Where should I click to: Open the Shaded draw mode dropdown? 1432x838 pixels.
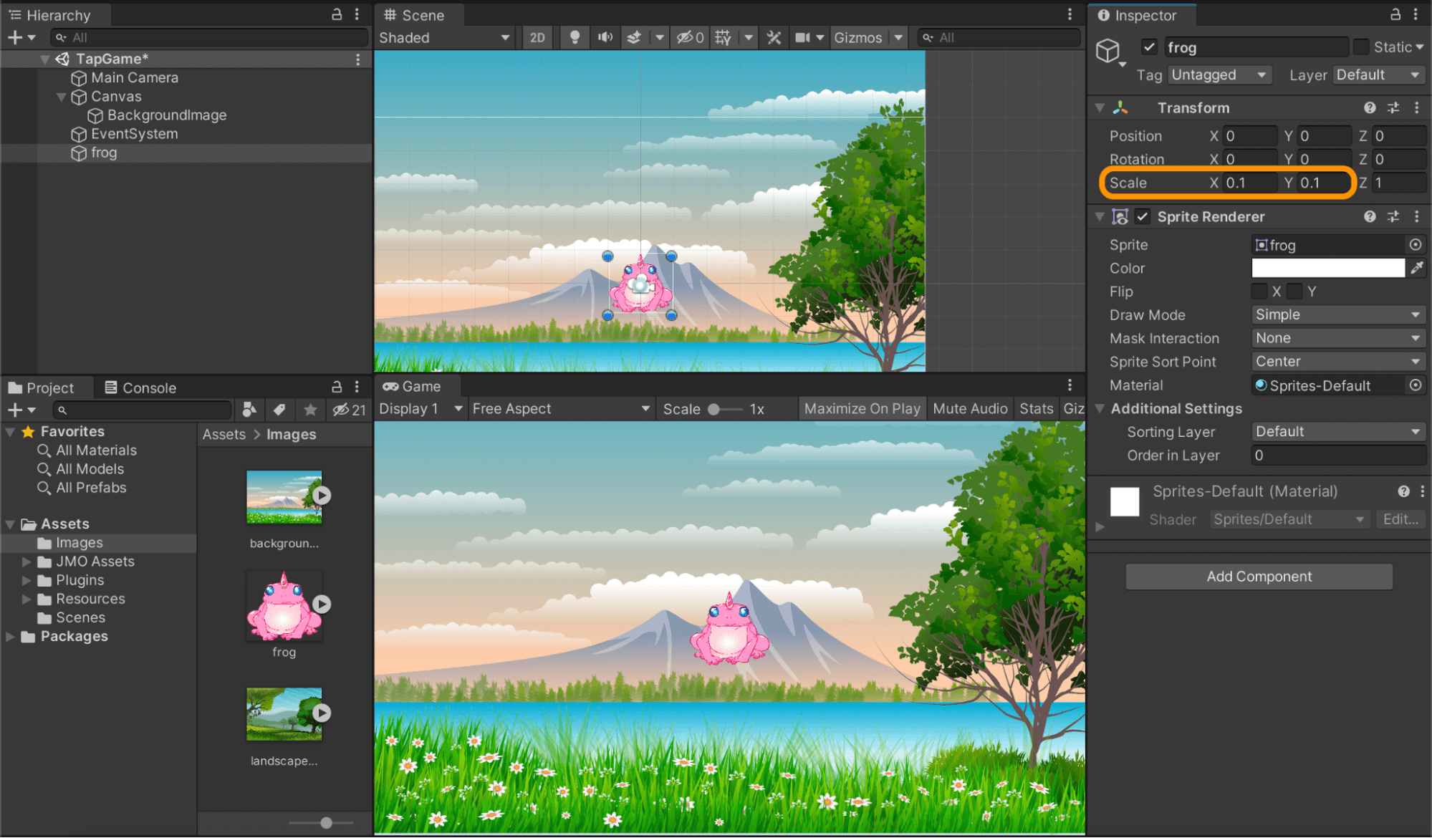point(444,37)
